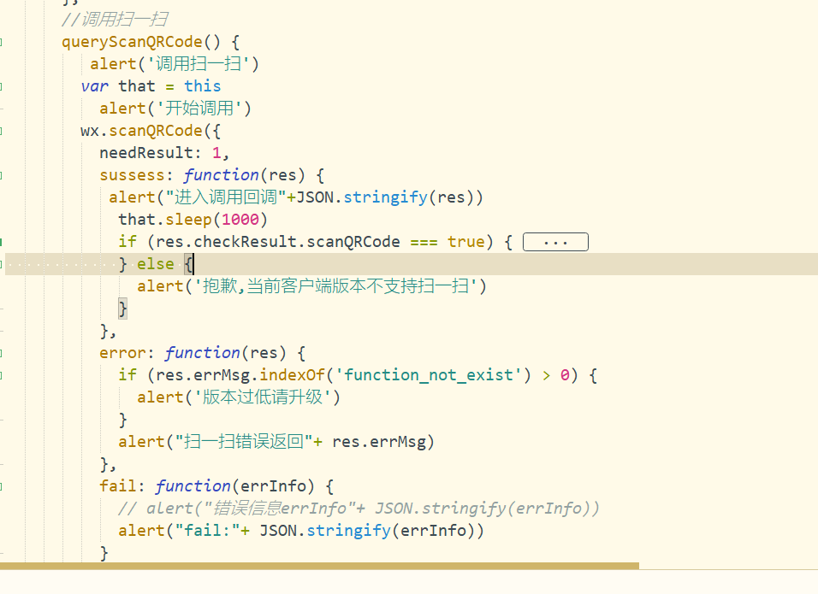Click 'function' keyword in the error line
The image size is (818, 594).
coord(203,353)
